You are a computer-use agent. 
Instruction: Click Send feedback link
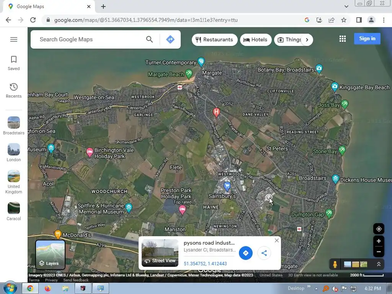(x=76, y=280)
